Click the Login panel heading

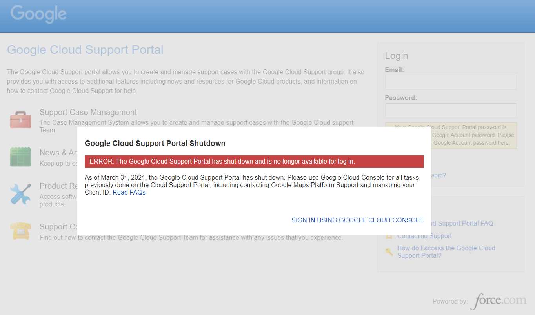click(397, 56)
